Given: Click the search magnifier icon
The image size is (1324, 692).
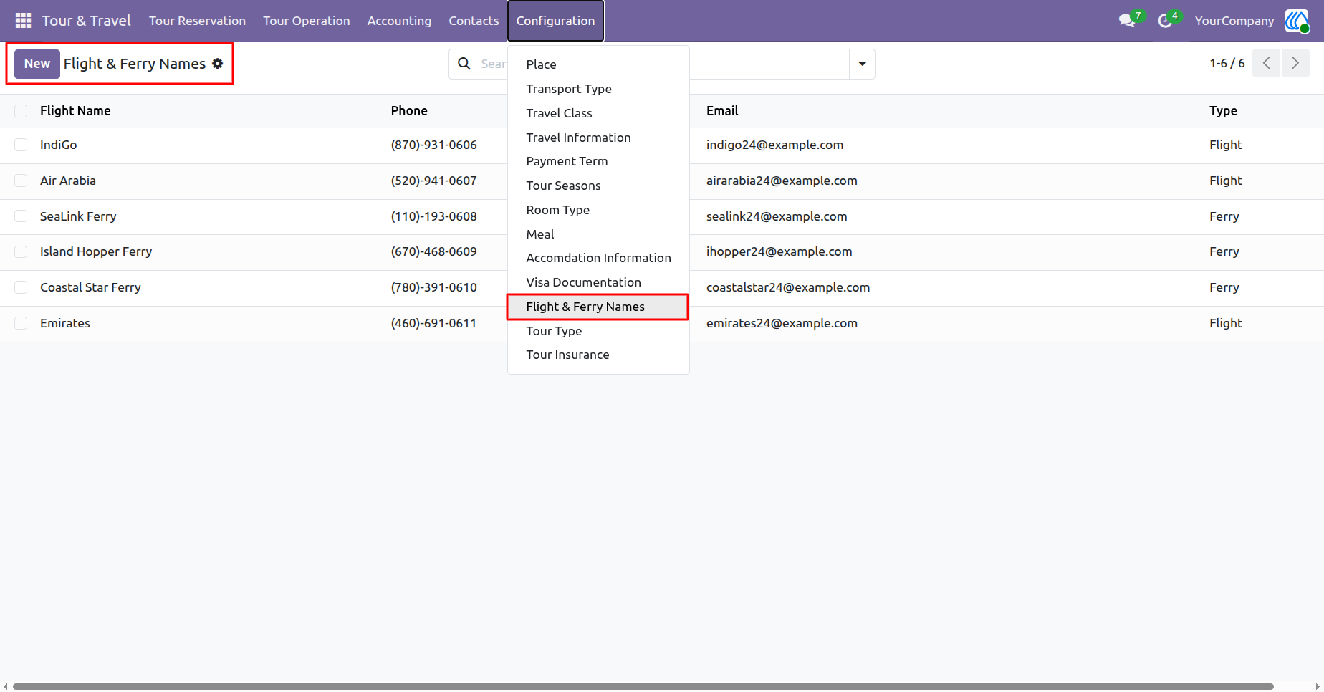Looking at the screenshot, I should (x=464, y=64).
